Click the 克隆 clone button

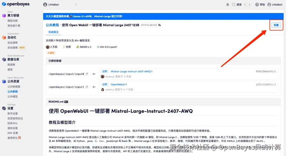coord(276,25)
